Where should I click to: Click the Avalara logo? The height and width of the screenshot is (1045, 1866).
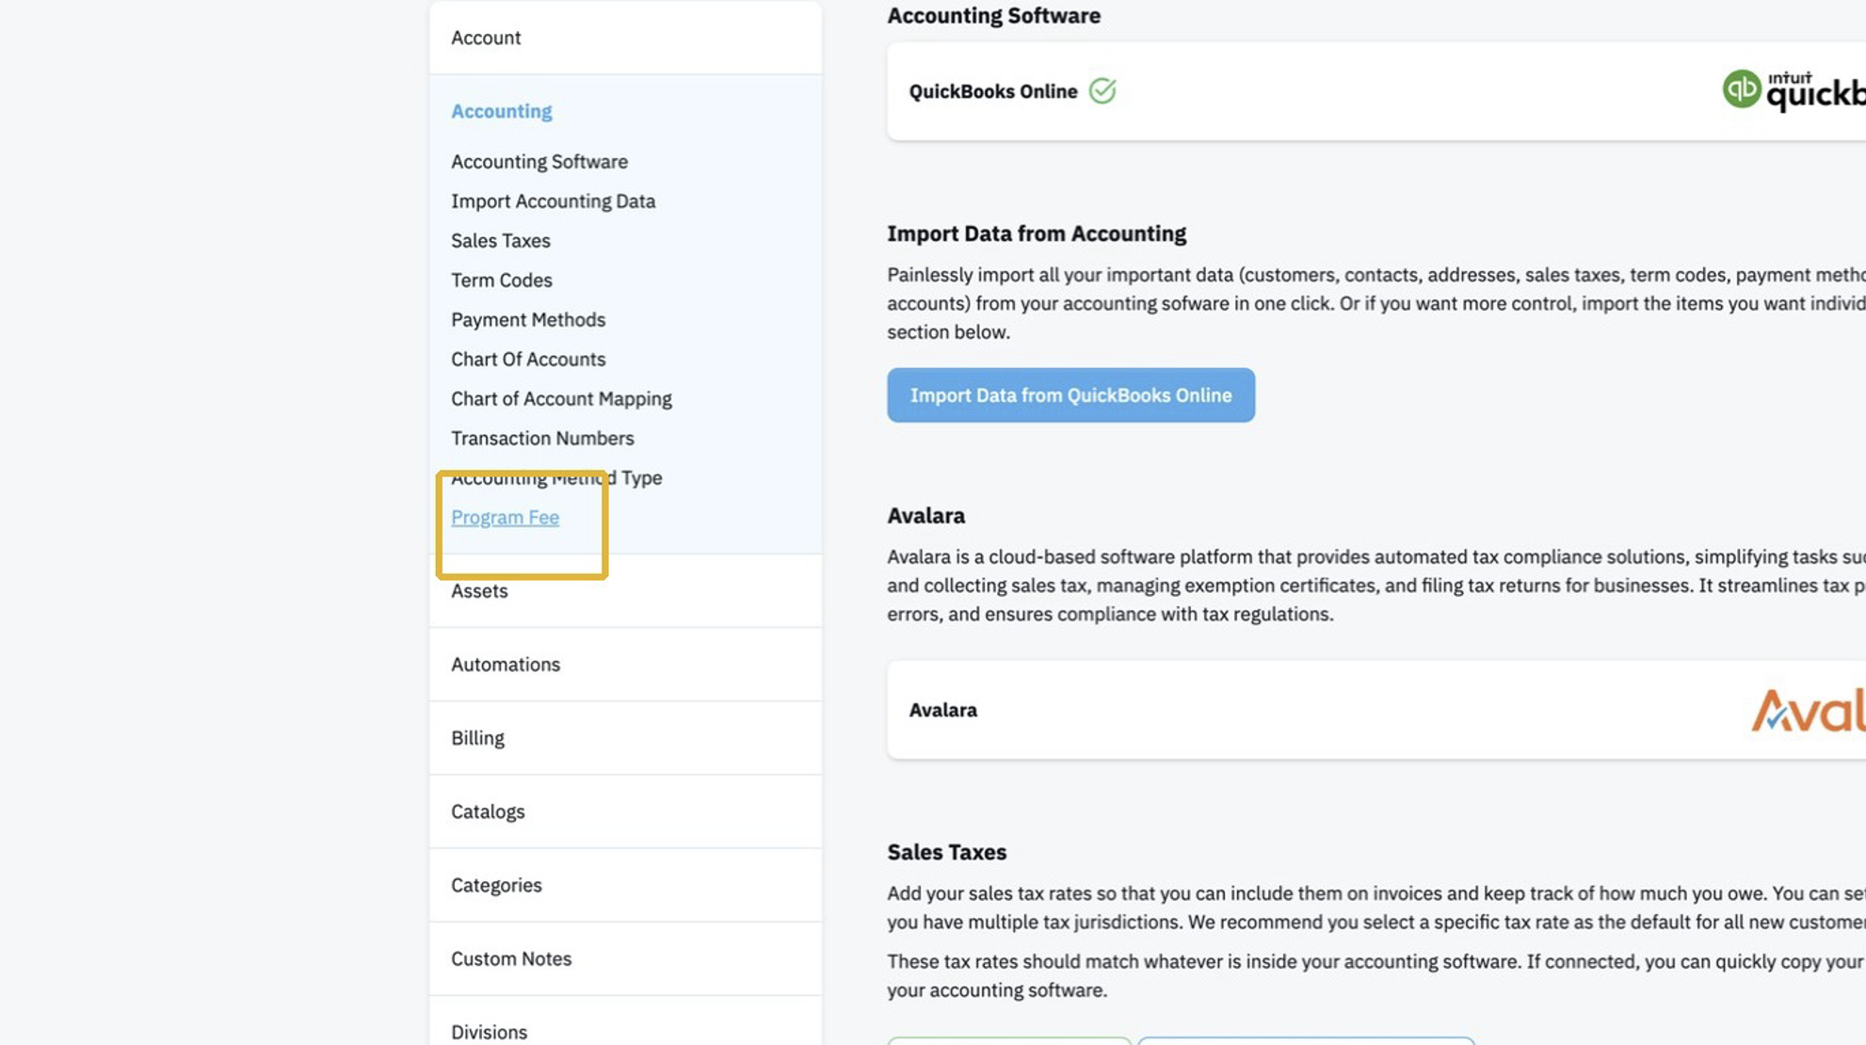click(1808, 710)
